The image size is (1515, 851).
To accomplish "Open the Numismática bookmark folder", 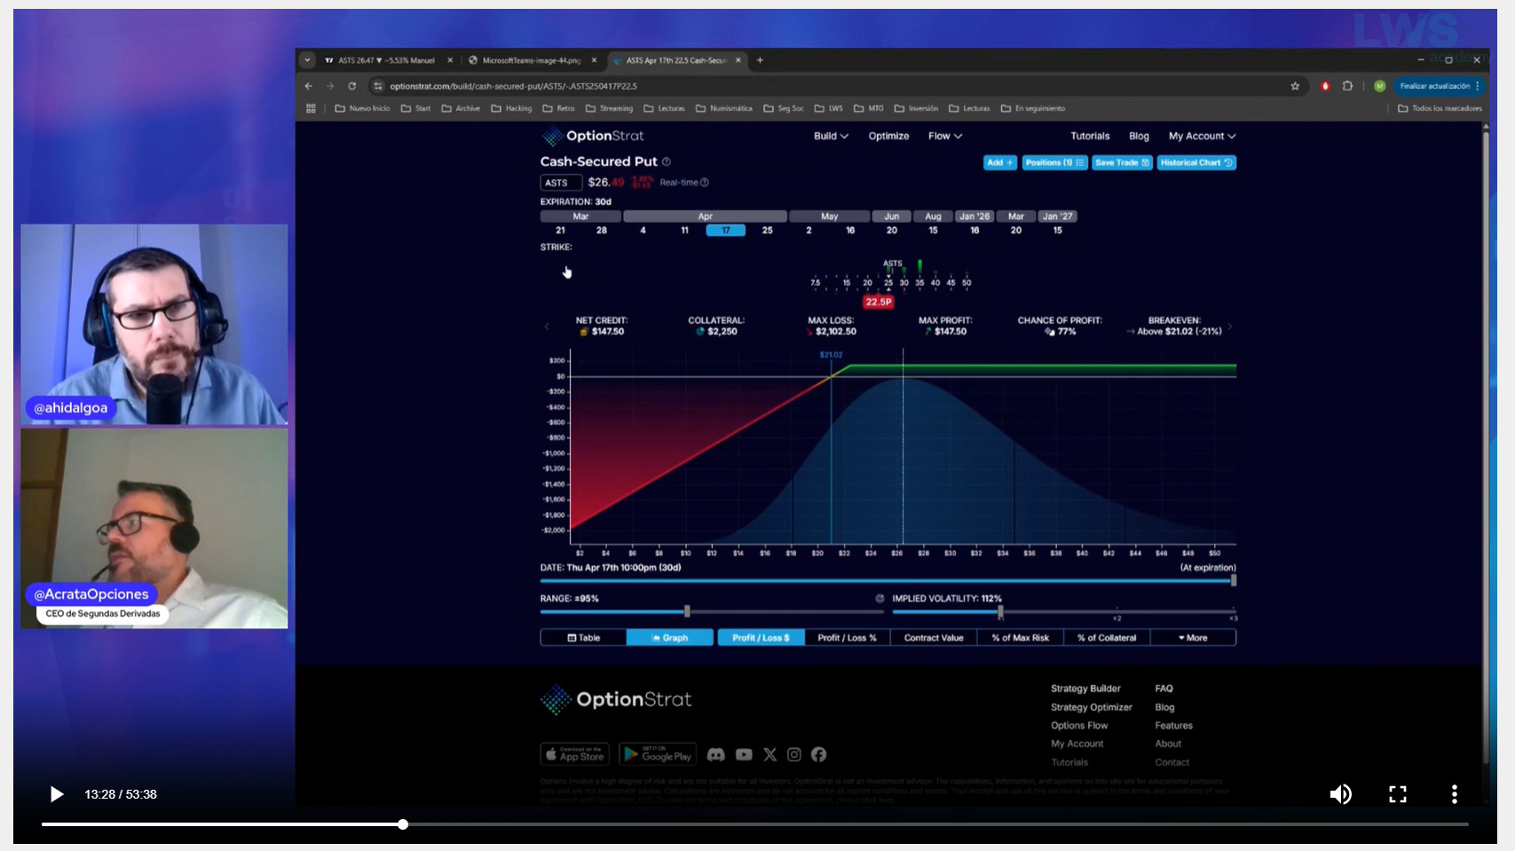I will [723, 108].
